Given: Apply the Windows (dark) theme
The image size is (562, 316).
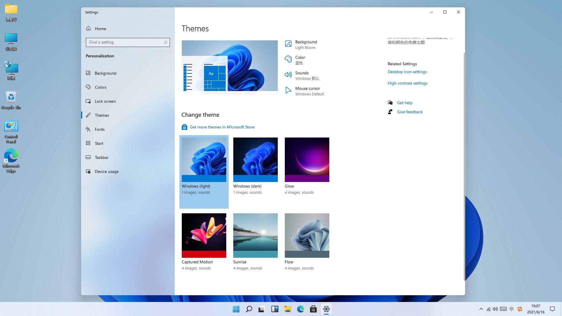Looking at the screenshot, I should click(255, 160).
